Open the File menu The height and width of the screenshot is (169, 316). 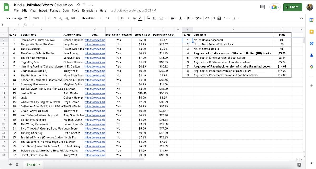coord(16,11)
